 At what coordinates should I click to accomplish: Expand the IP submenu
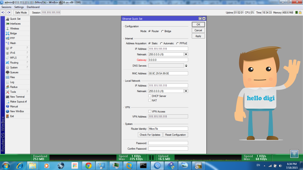tap(28, 48)
